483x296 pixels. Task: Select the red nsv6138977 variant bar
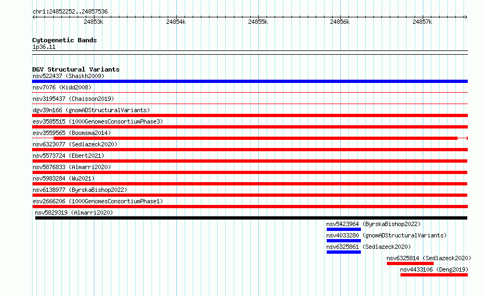tap(250, 195)
